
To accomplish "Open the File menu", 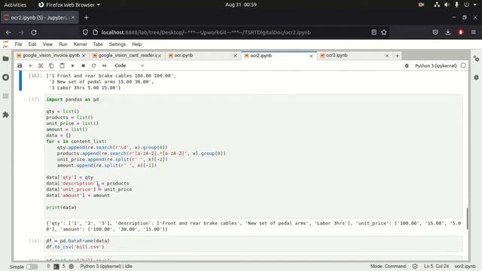I will tap(18, 44).
